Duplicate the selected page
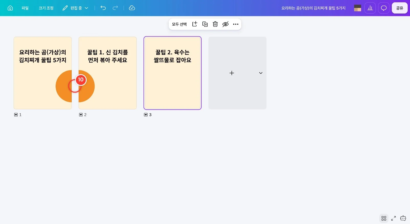 point(205,24)
